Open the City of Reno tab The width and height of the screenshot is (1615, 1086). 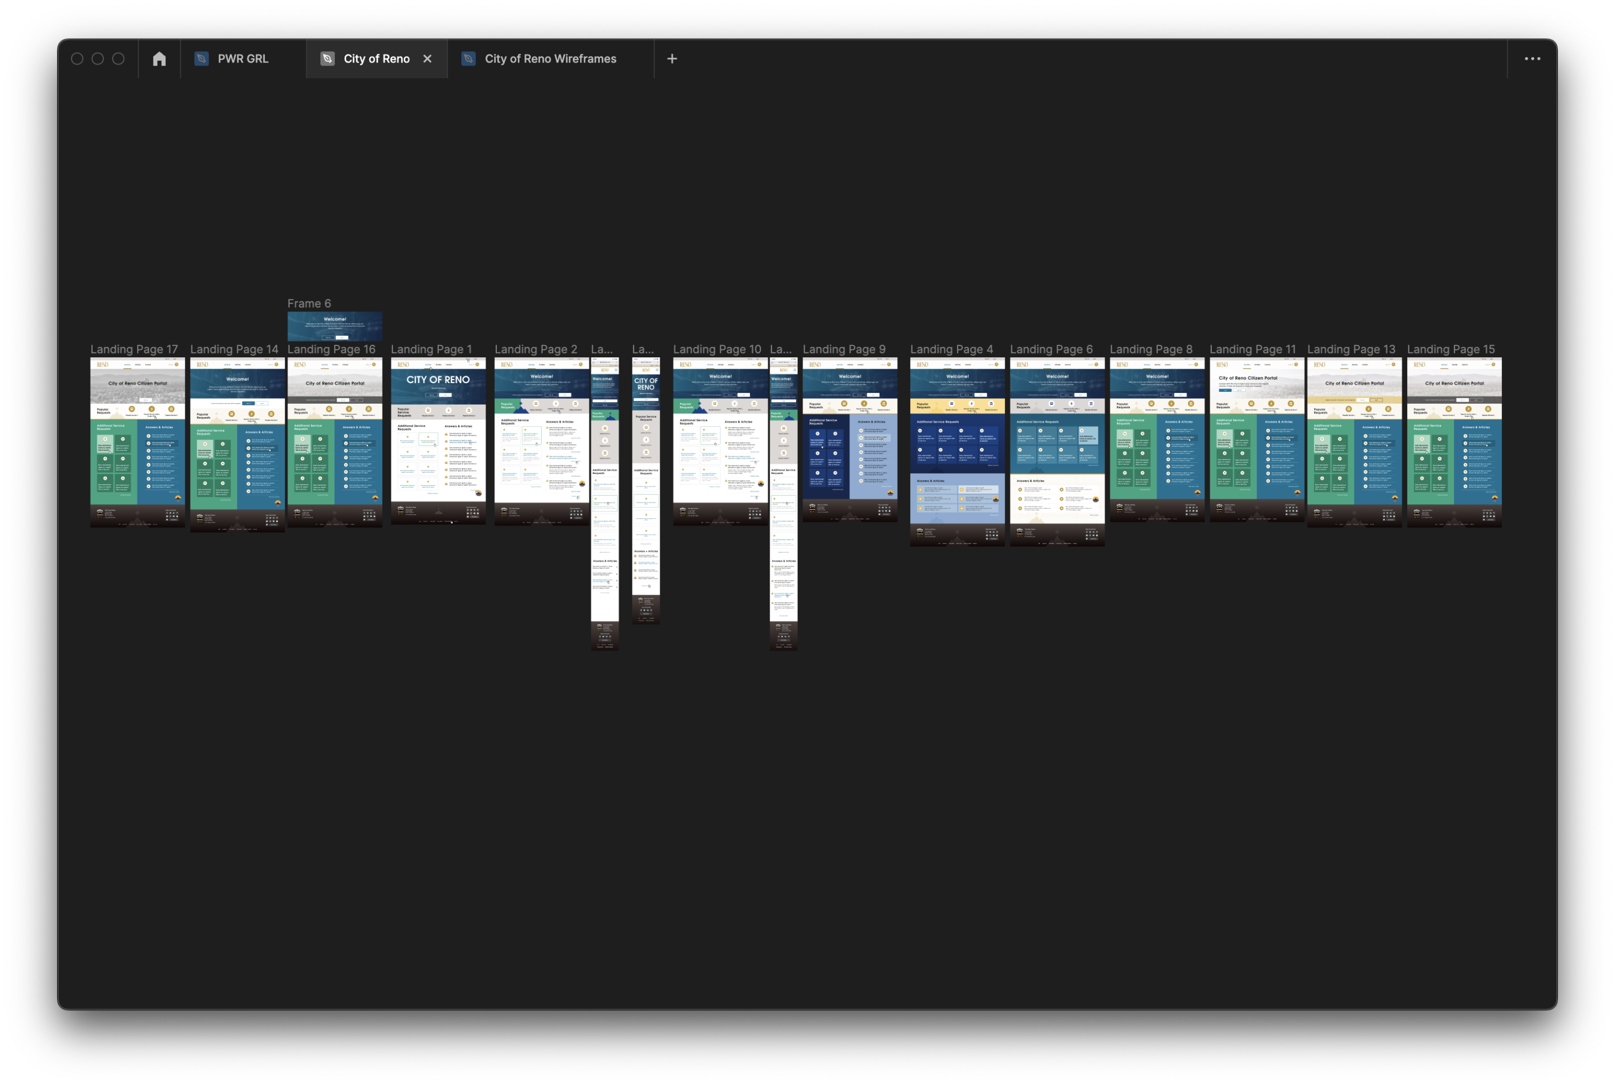(x=376, y=58)
